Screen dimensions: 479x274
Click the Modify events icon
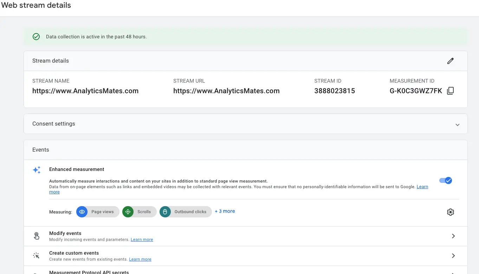(37, 236)
